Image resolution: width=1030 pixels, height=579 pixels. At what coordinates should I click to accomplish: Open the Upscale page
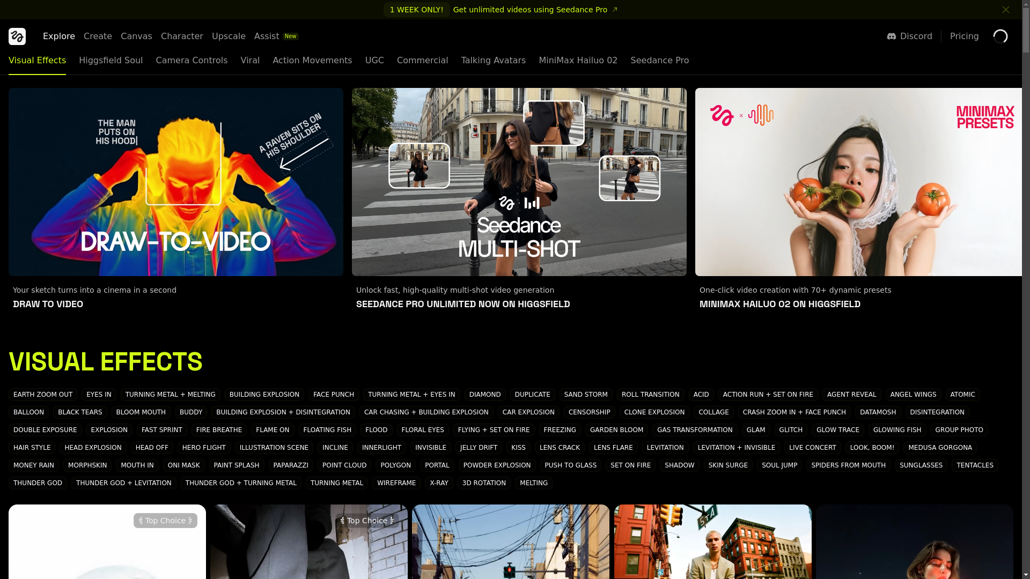[x=229, y=36]
